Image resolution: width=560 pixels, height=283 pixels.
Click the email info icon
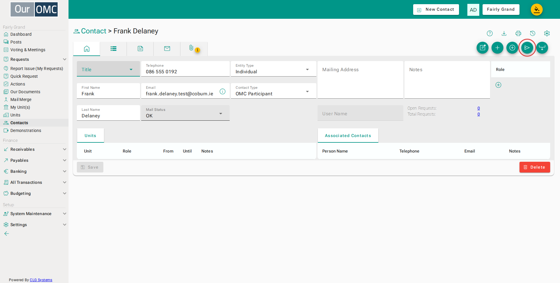click(223, 91)
